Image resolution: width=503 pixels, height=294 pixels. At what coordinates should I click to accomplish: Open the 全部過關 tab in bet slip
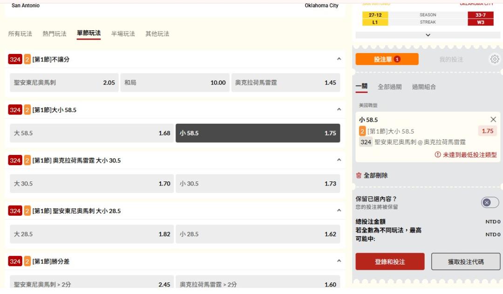point(389,87)
